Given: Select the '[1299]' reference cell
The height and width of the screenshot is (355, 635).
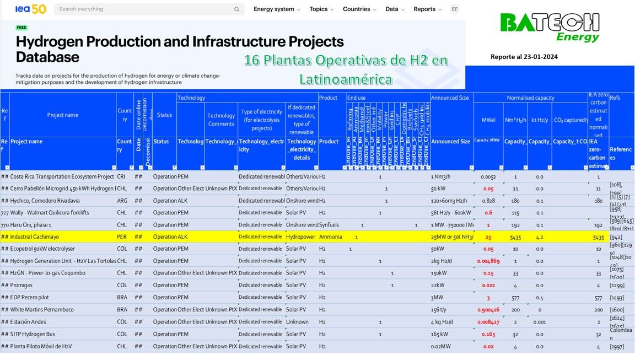Looking at the screenshot, I should [x=621, y=285].
